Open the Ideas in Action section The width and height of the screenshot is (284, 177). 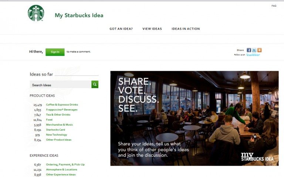click(x=186, y=29)
